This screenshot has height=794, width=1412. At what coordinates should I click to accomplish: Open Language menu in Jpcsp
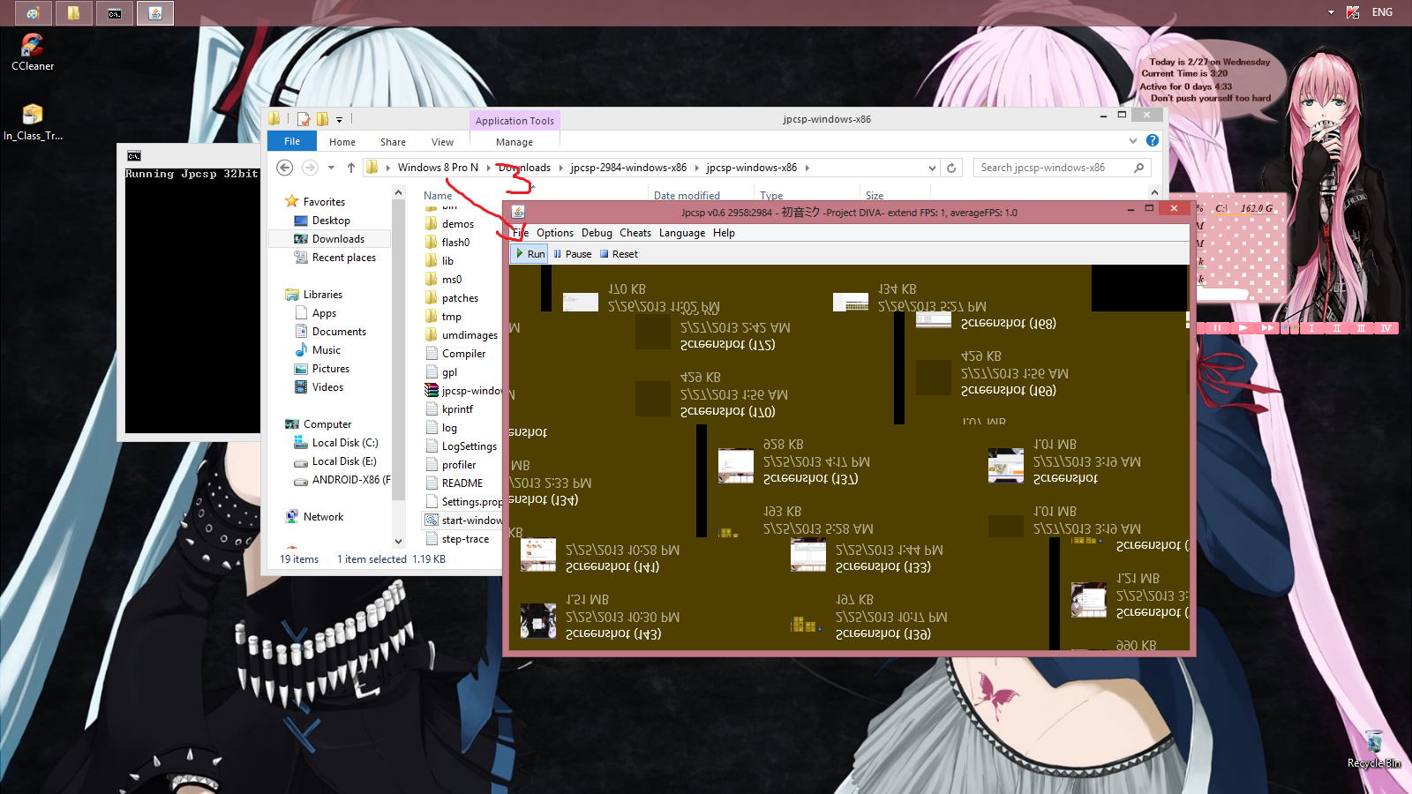point(682,233)
